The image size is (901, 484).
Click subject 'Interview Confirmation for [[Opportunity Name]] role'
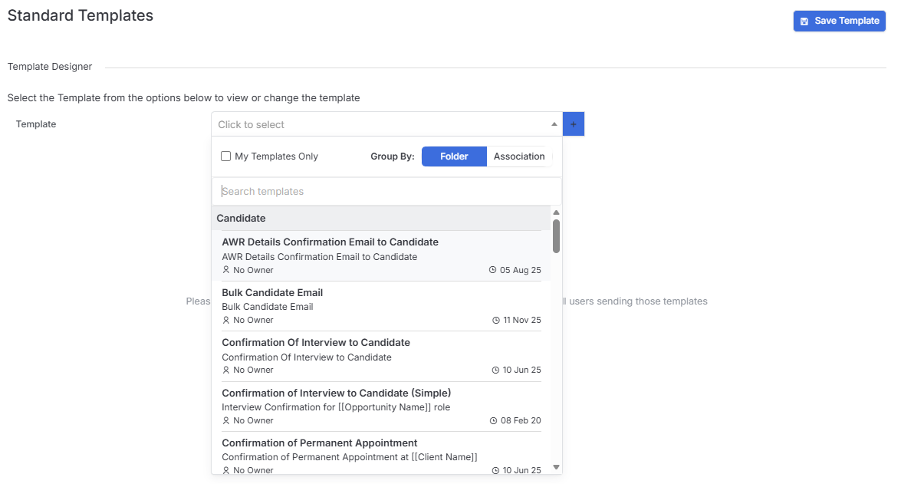point(336,407)
